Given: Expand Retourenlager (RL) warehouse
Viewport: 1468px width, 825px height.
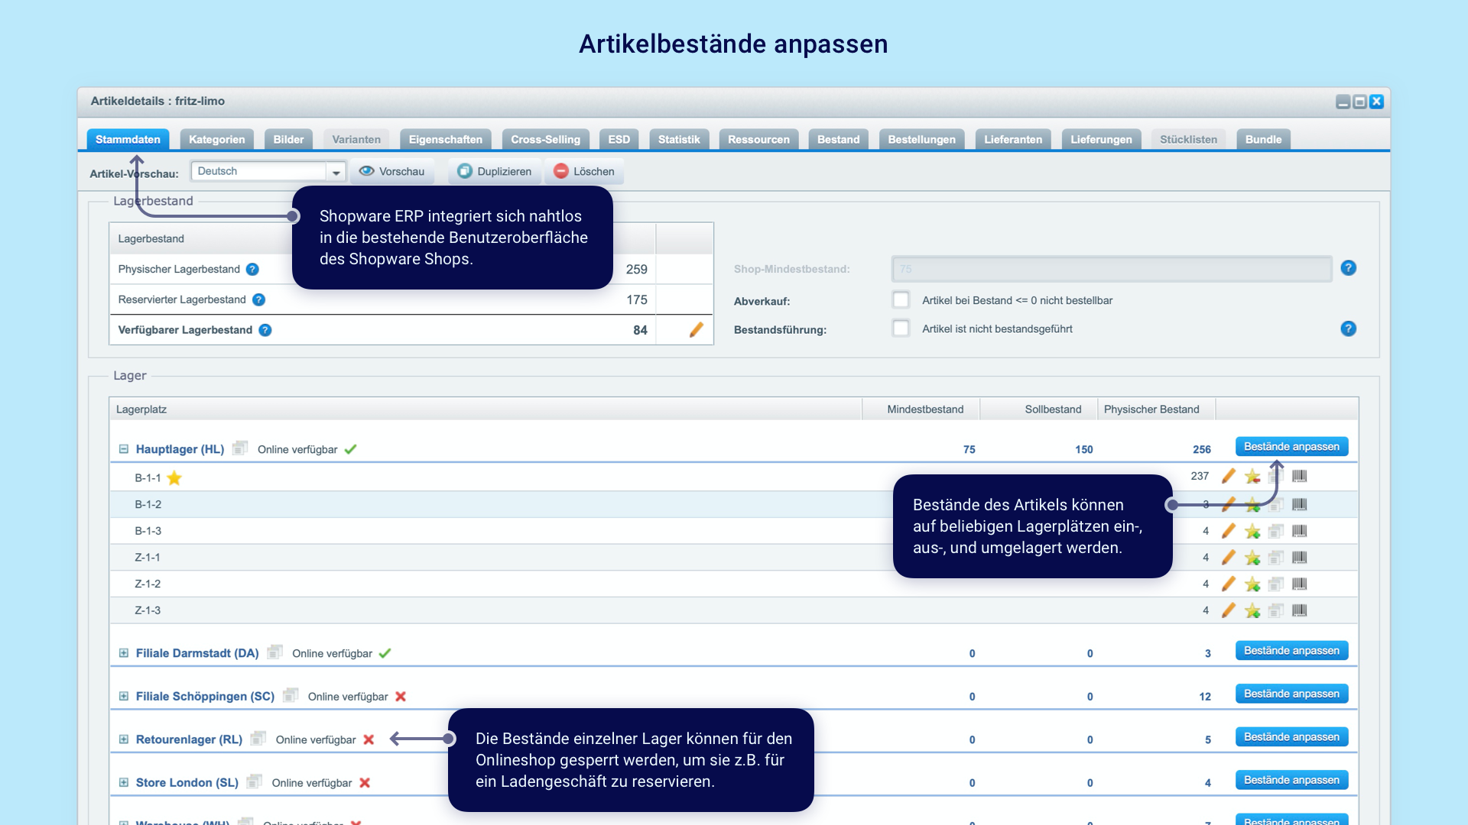Looking at the screenshot, I should 123,739.
